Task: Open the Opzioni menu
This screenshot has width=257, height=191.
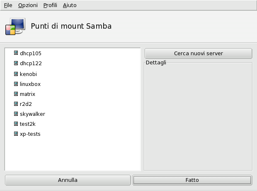Action: pyautogui.click(x=28, y=5)
